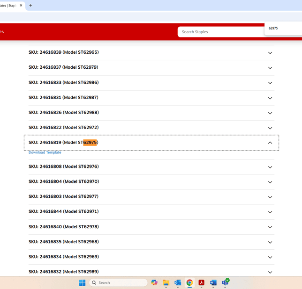
Task: Download Template for SKU 24616819
Action: coord(45,152)
